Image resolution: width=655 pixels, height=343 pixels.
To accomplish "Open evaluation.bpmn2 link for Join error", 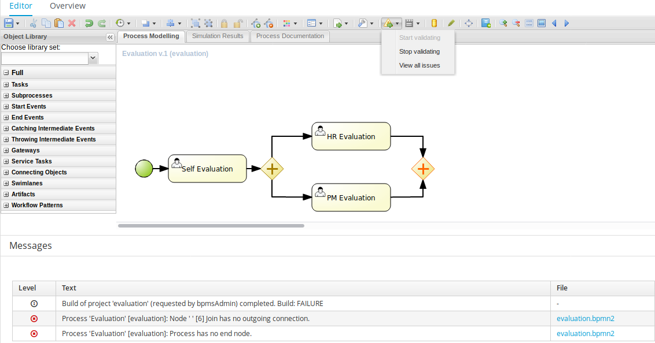I will point(585,318).
